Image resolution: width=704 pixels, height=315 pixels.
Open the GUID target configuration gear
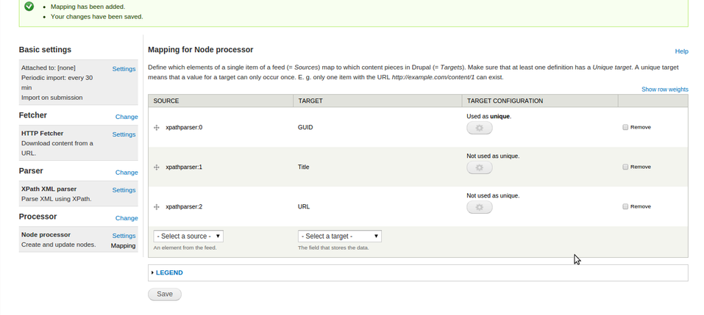coord(480,128)
